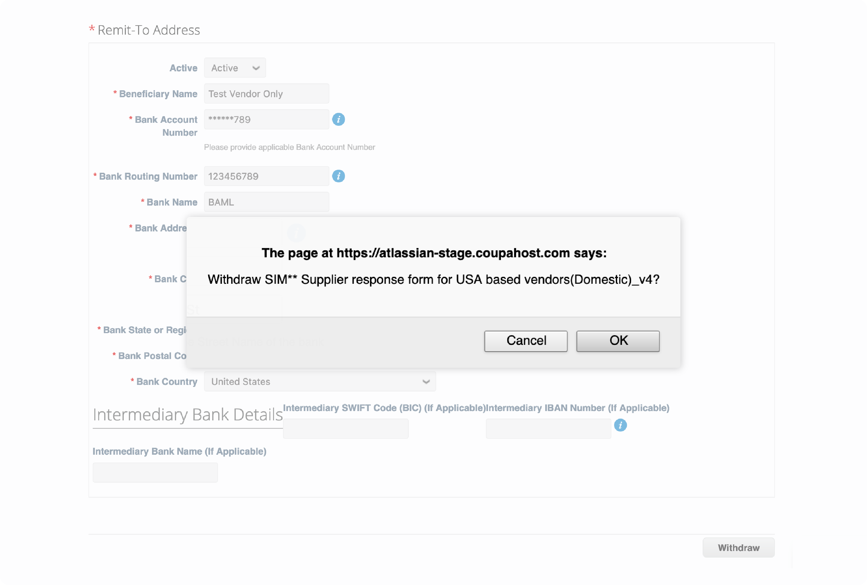Click OK to confirm withdrawal
Image resolution: width=867 pixels, height=585 pixels.
click(x=618, y=340)
